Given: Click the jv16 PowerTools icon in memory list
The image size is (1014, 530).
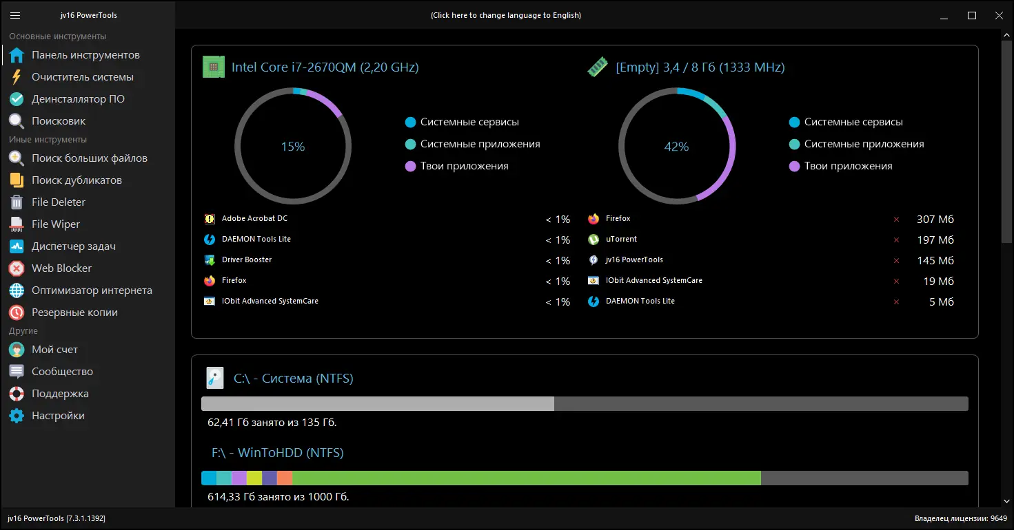Looking at the screenshot, I should click(x=594, y=260).
